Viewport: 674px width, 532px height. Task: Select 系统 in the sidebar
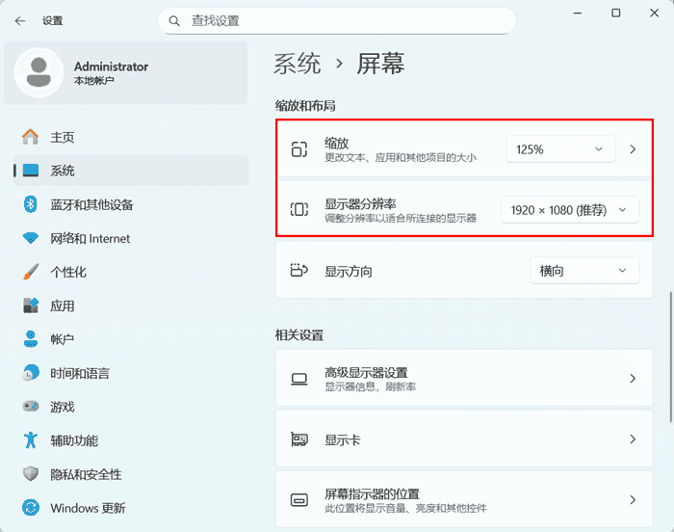(131, 171)
